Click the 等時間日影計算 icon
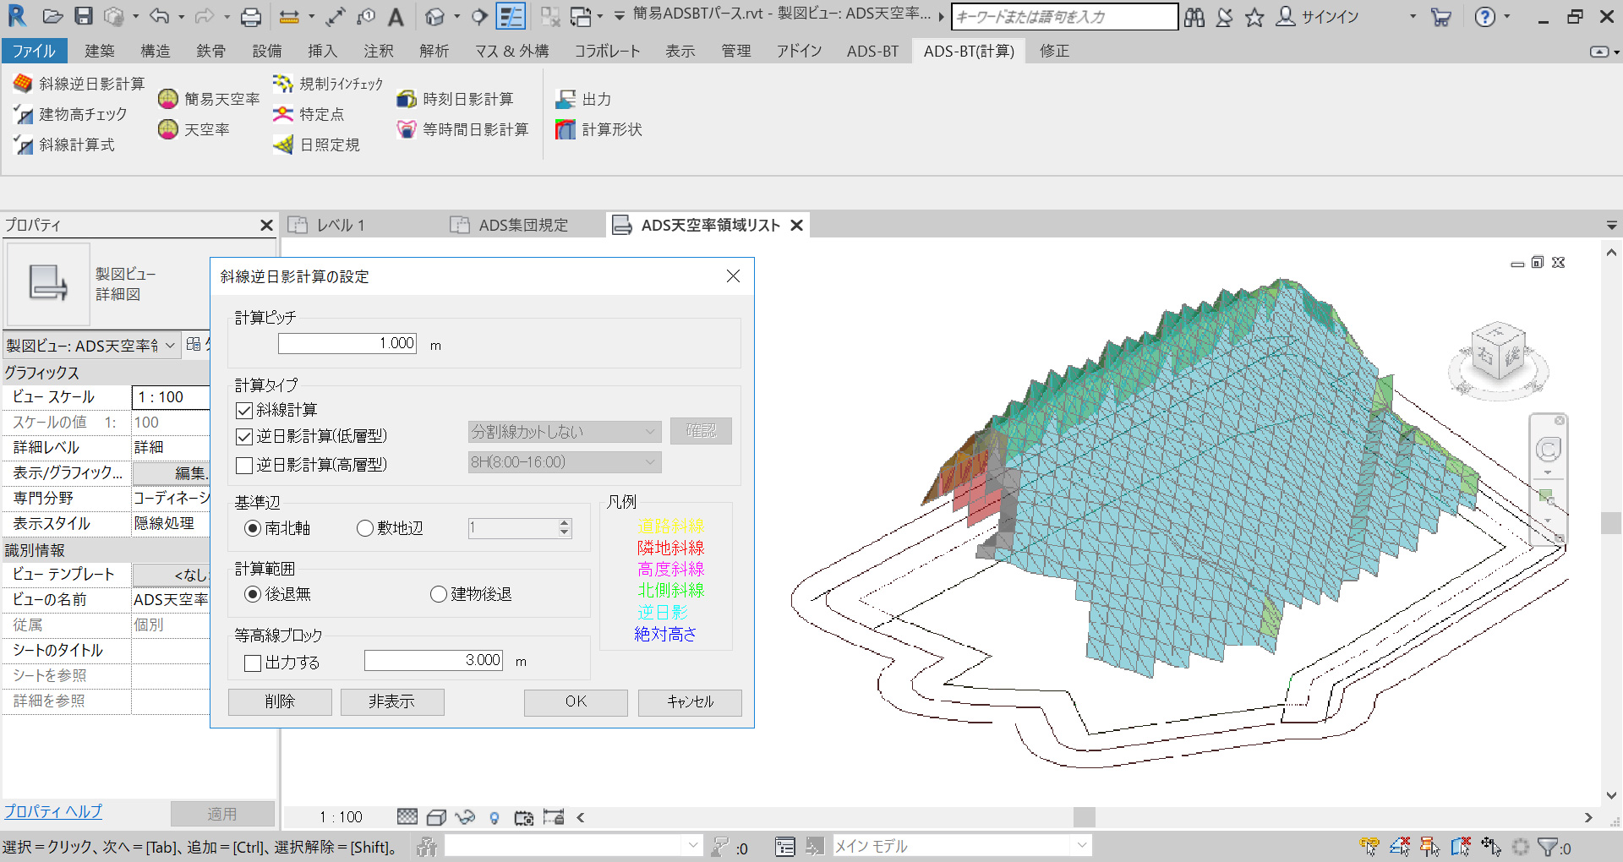 [x=407, y=129]
